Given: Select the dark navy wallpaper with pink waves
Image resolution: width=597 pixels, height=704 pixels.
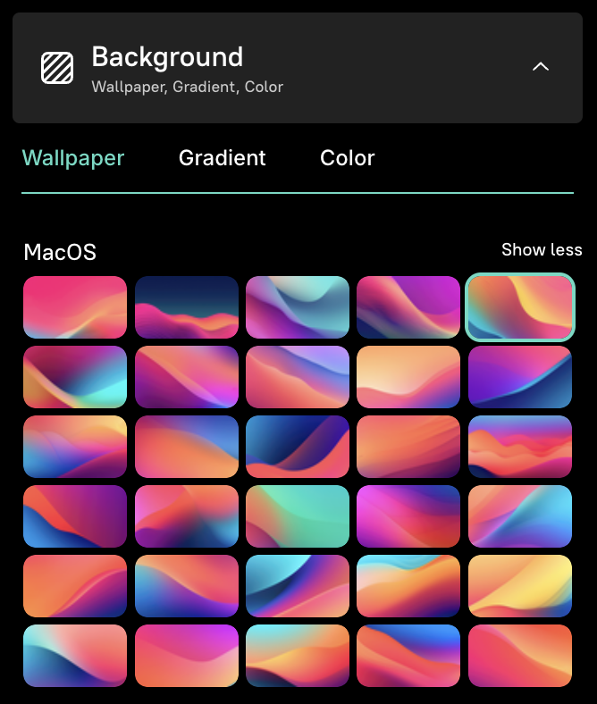Looking at the screenshot, I should (x=187, y=307).
